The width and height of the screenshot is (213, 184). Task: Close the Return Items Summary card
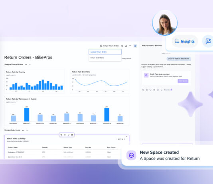(x=126, y=137)
